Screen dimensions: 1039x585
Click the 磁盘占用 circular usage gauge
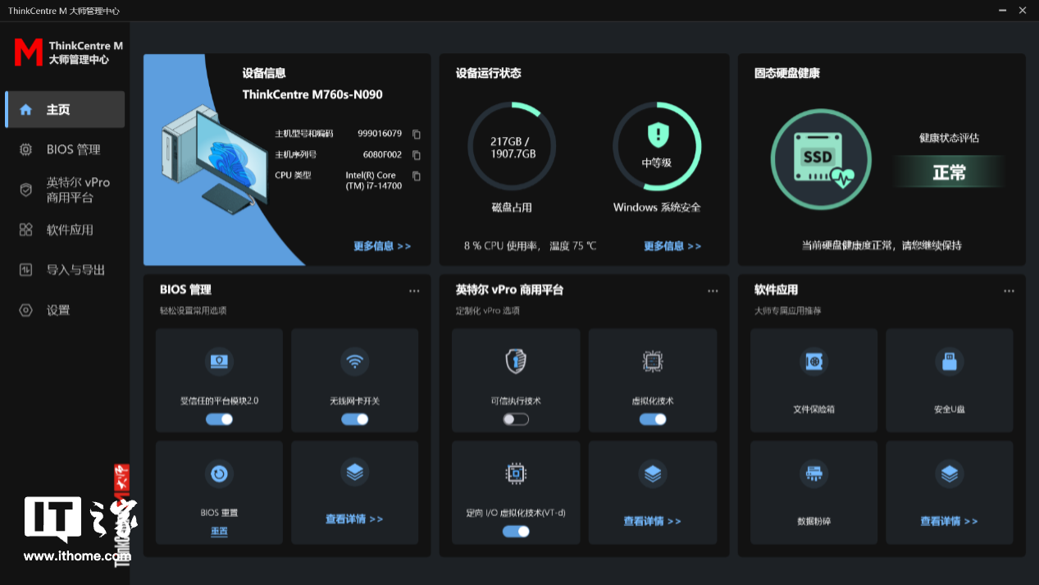[513, 147]
